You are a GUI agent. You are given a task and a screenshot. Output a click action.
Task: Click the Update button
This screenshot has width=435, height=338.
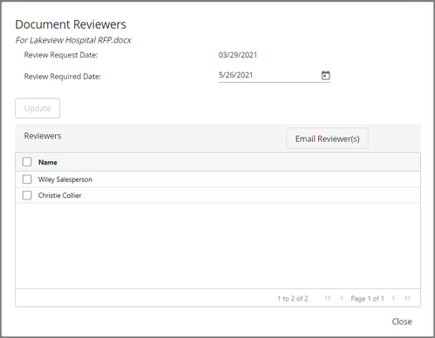(37, 108)
